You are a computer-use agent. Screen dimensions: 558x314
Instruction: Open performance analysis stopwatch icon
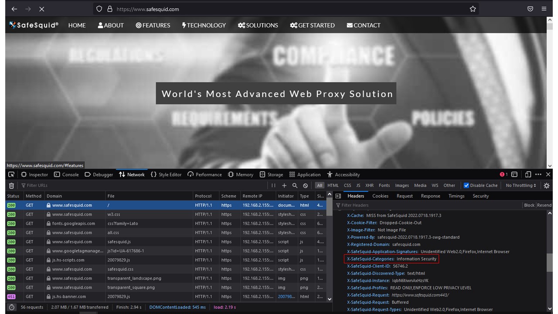click(x=12, y=307)
